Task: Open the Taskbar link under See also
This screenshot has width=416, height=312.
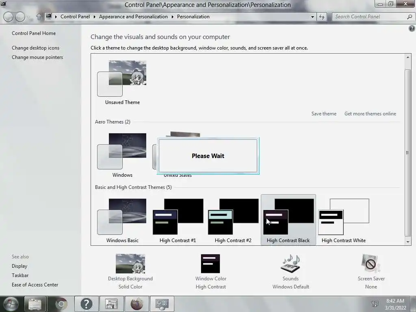Action: 20,275
